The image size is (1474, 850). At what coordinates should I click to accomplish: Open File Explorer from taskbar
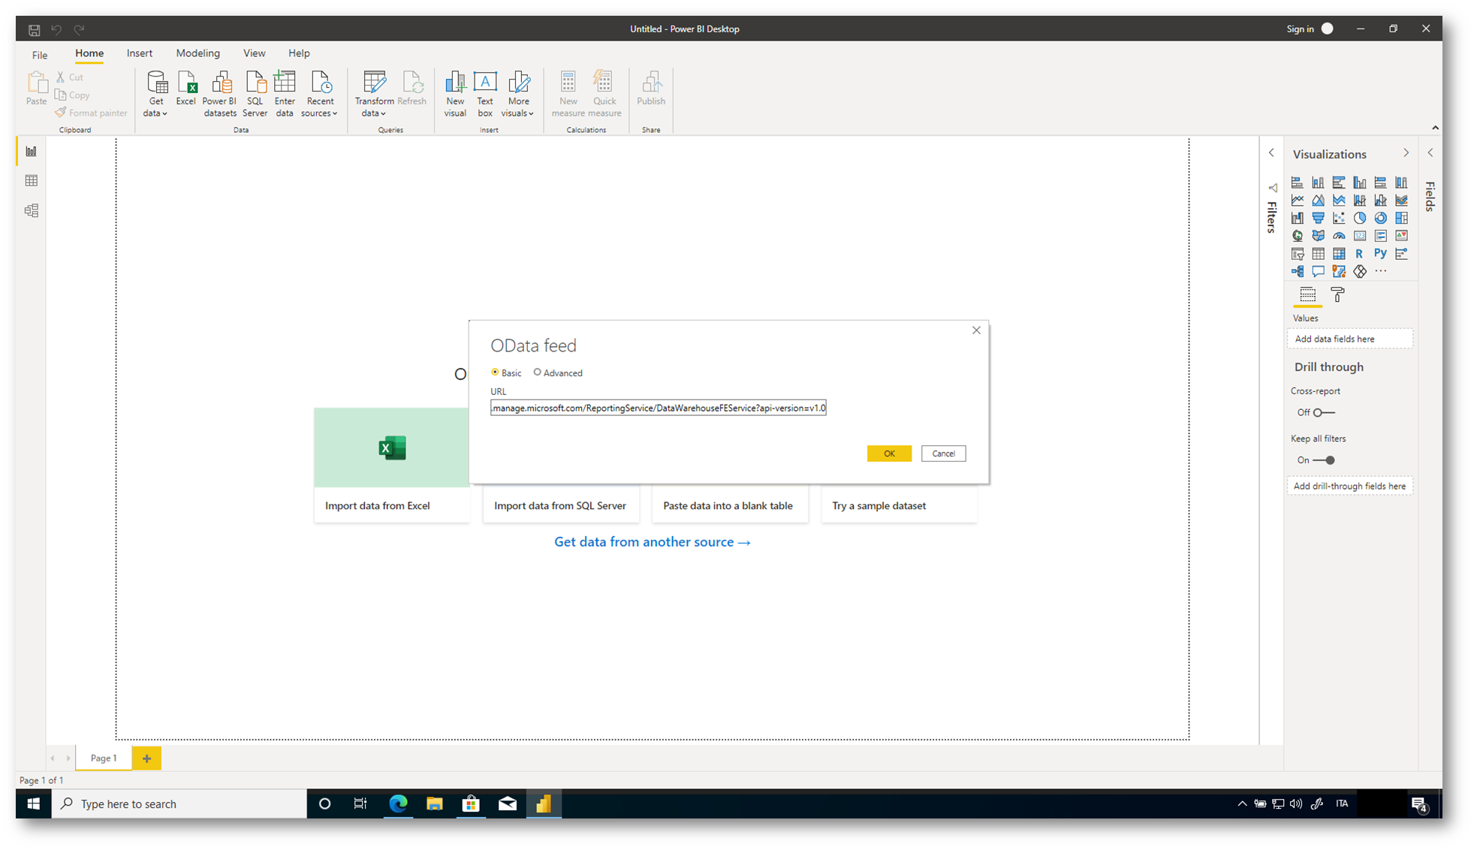click(434, 804)
